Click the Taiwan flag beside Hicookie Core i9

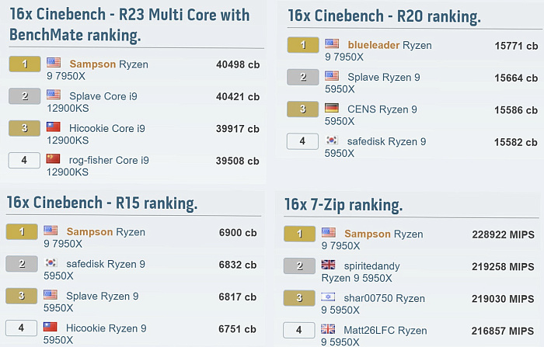point(54,127)
